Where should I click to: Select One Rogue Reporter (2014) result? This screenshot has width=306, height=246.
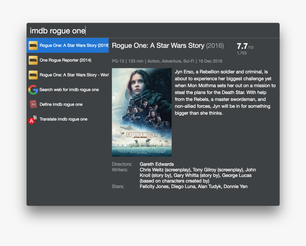(68, 60)
